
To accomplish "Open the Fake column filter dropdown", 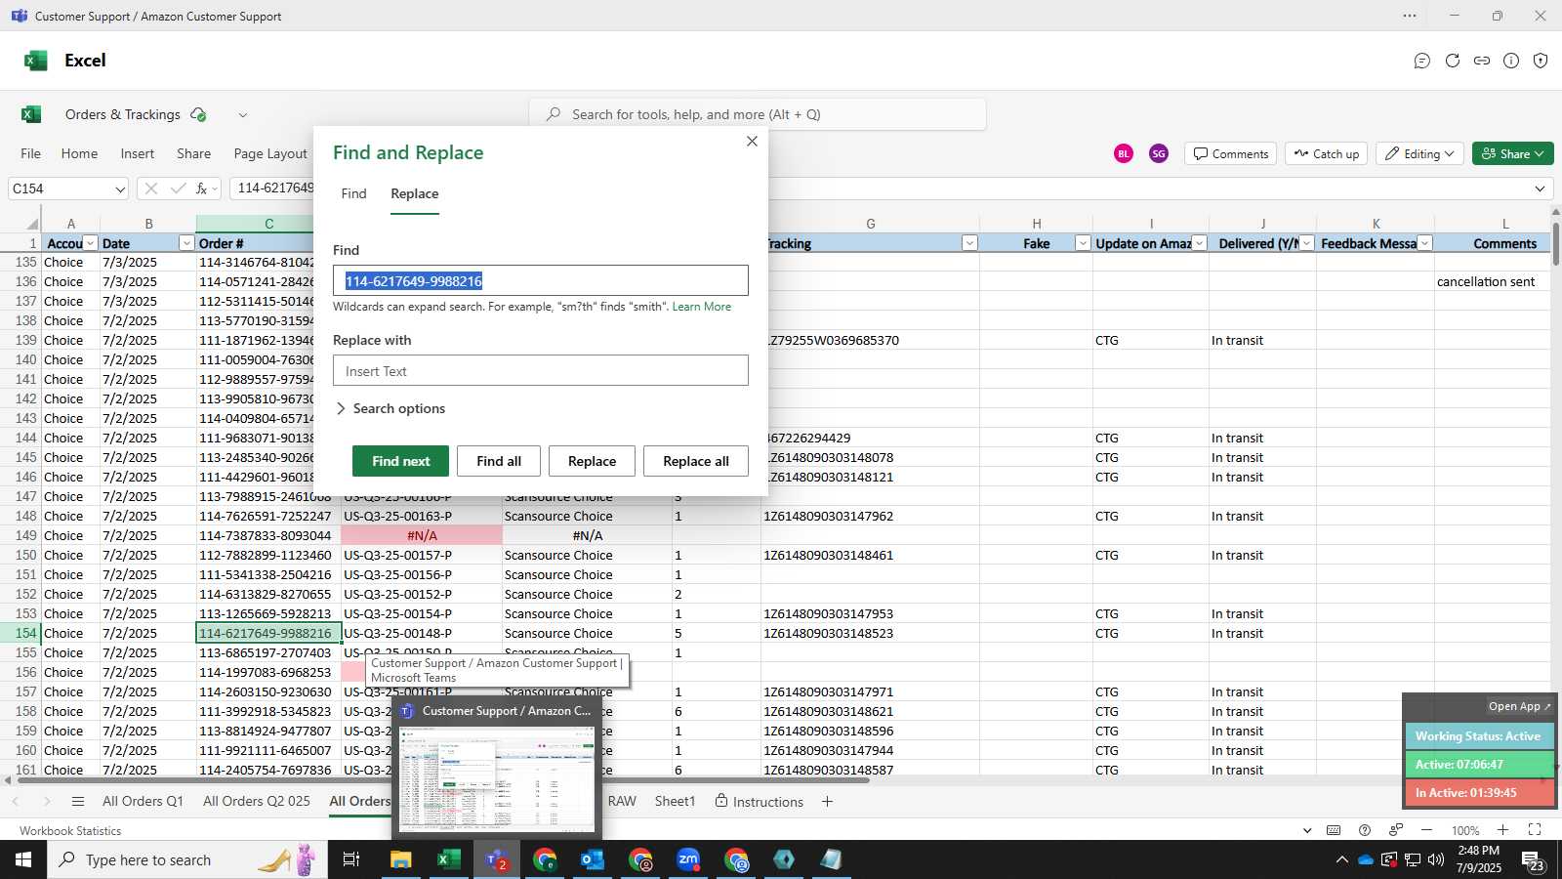I will point(1082,243).
